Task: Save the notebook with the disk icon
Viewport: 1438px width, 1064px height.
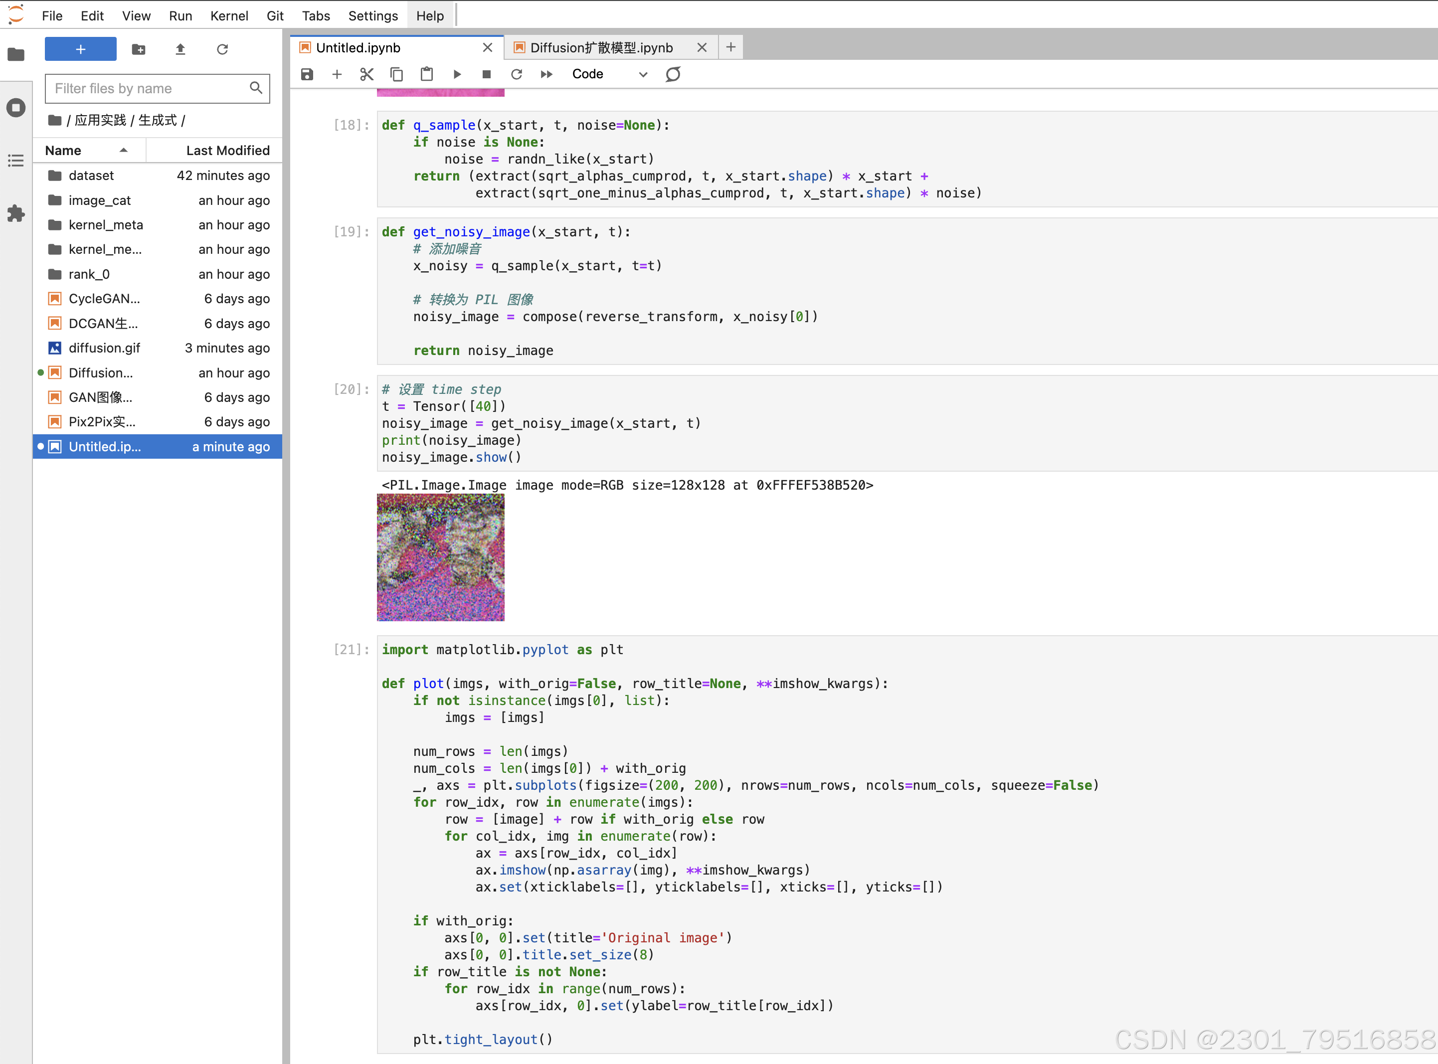Action: coord(307,74)
